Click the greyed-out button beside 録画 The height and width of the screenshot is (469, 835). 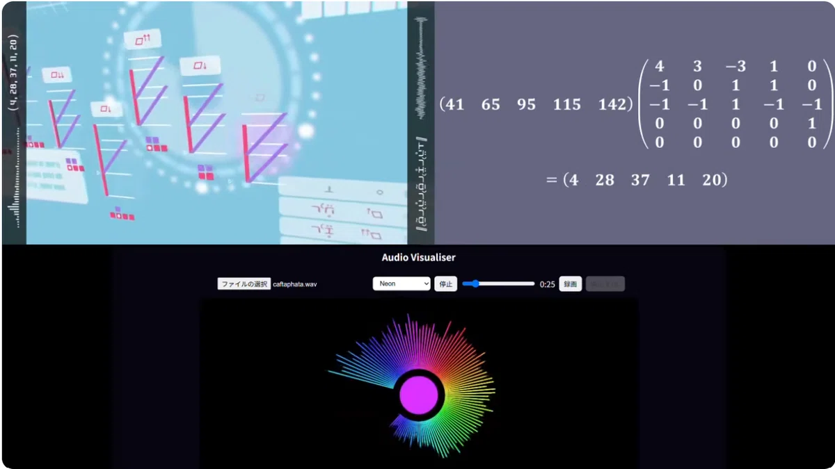[x=605, y=283]
